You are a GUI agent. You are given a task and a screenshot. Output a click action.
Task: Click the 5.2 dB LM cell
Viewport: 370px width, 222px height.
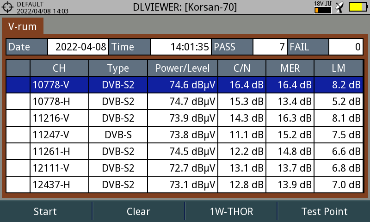click(339, 101)
